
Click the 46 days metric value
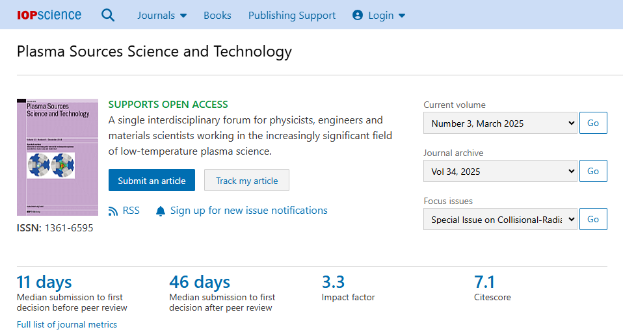point(200,282)
